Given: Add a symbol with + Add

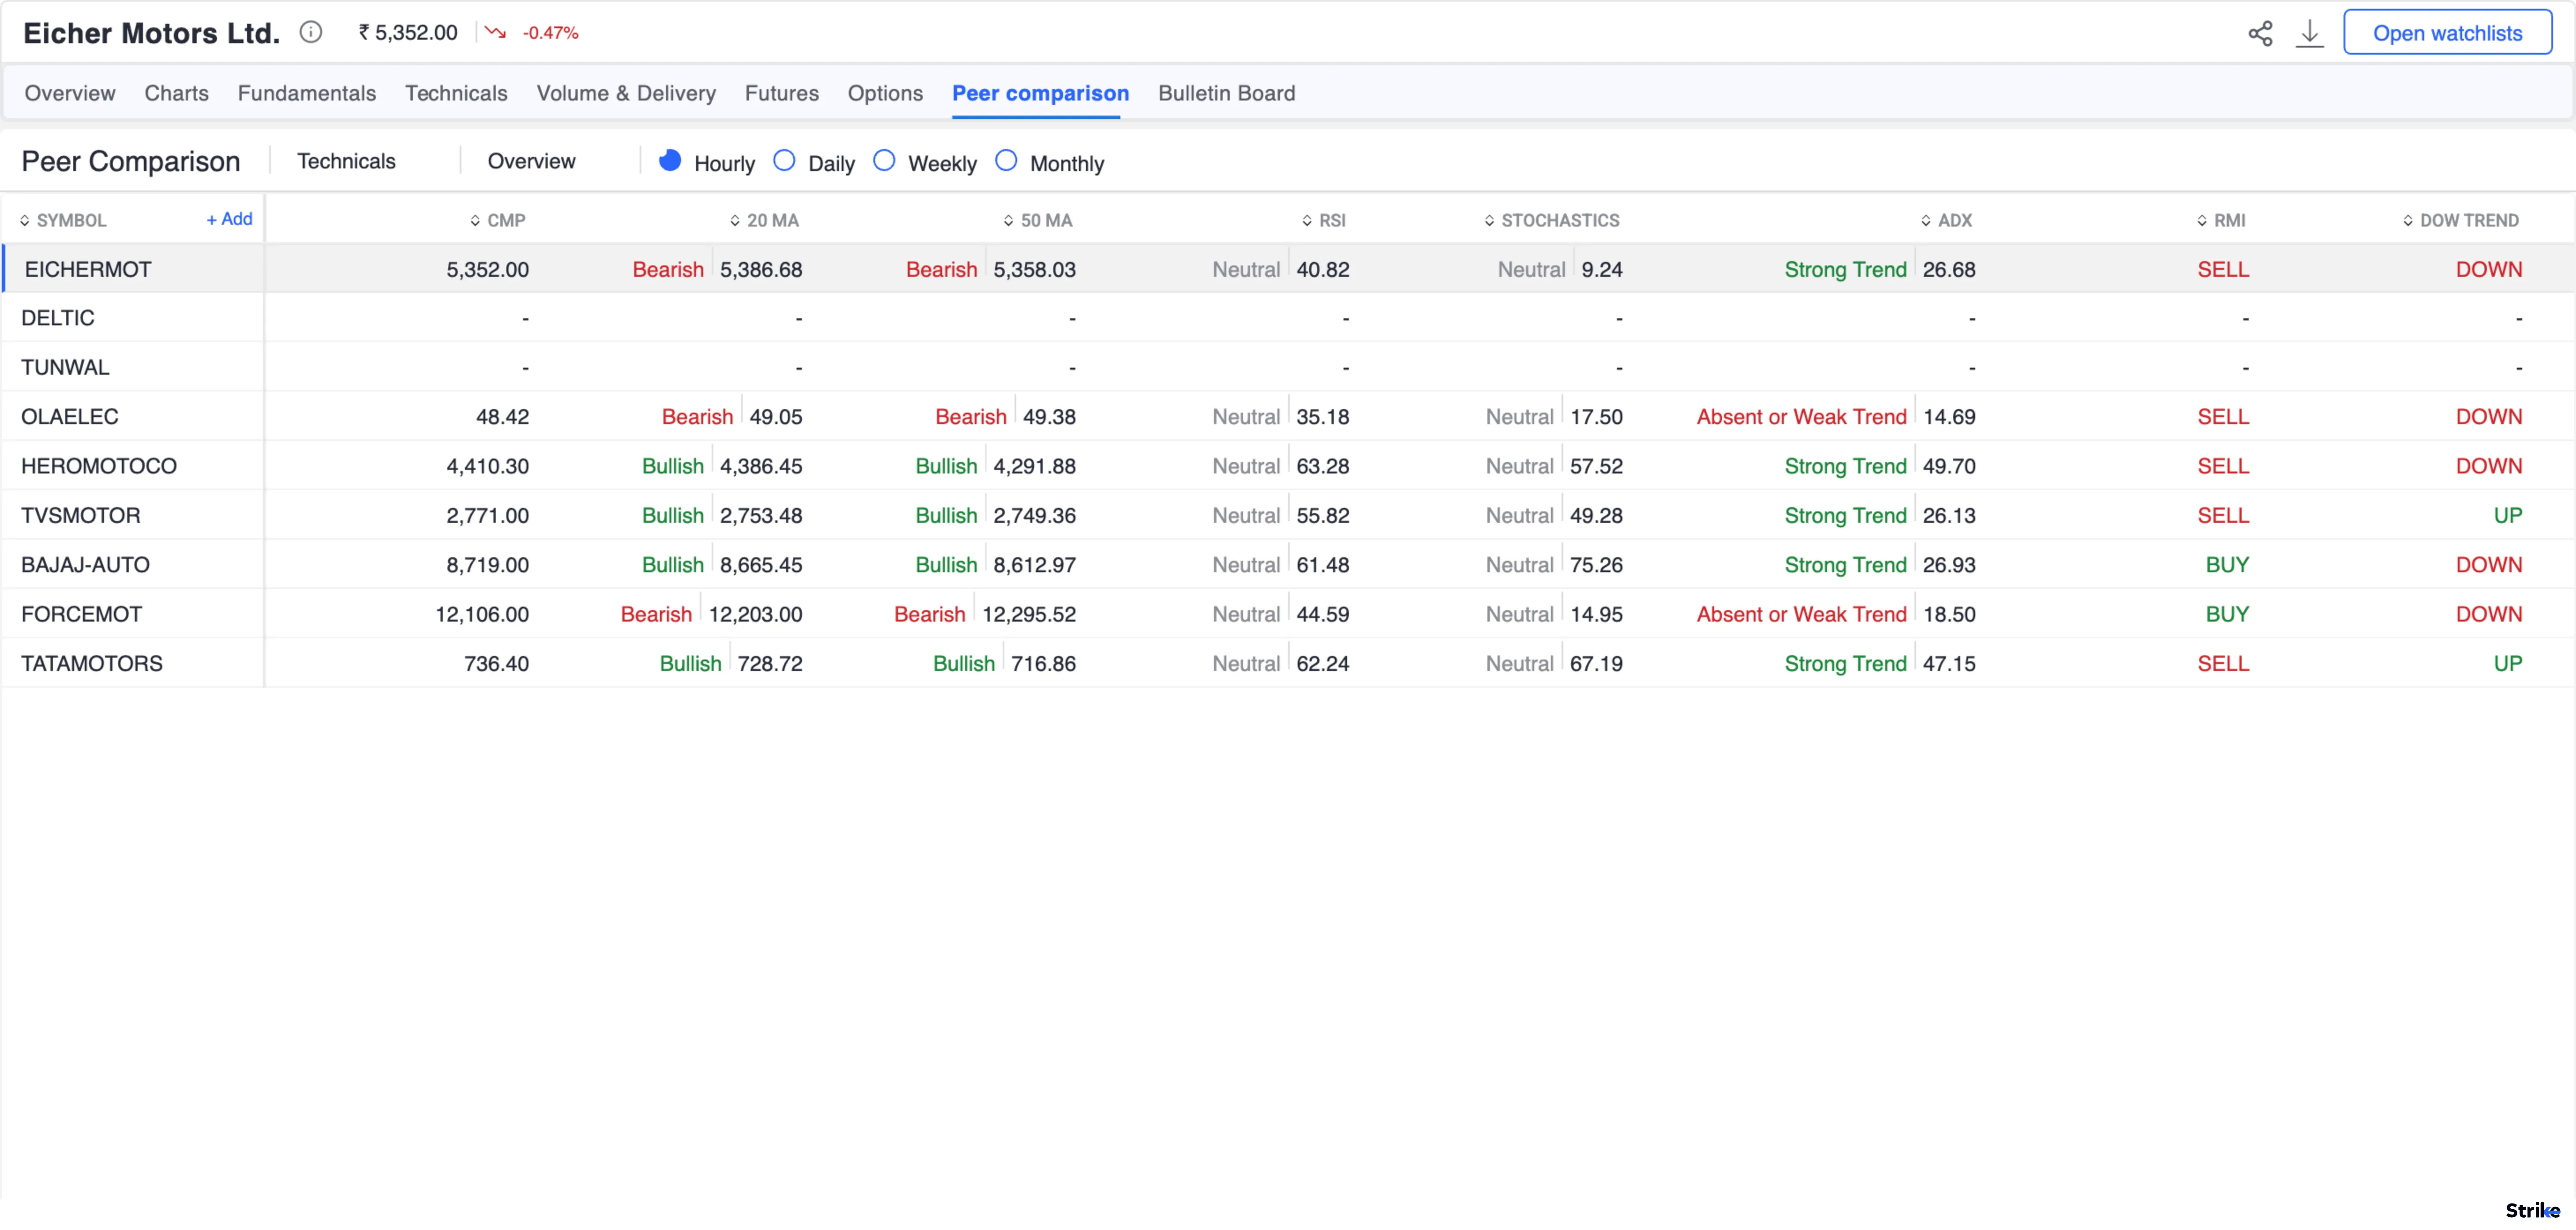Looking at the screenshot, I should pos(229,219).
